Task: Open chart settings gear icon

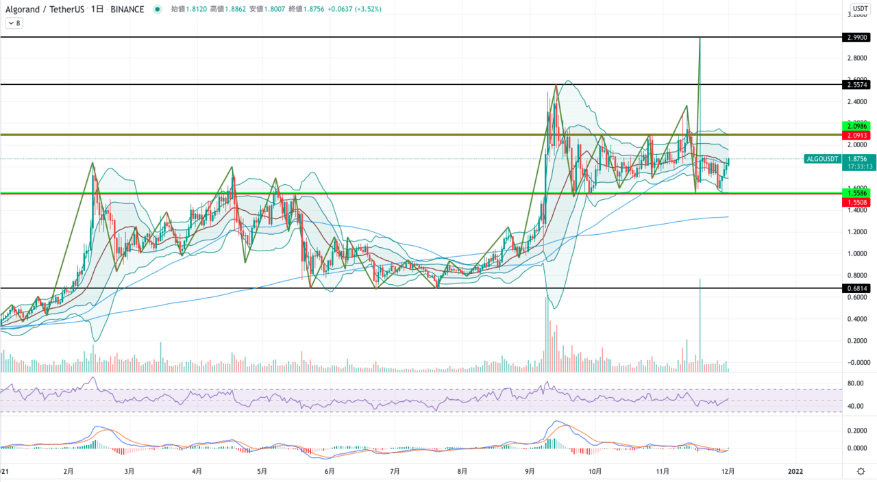Action: (860, 471)
